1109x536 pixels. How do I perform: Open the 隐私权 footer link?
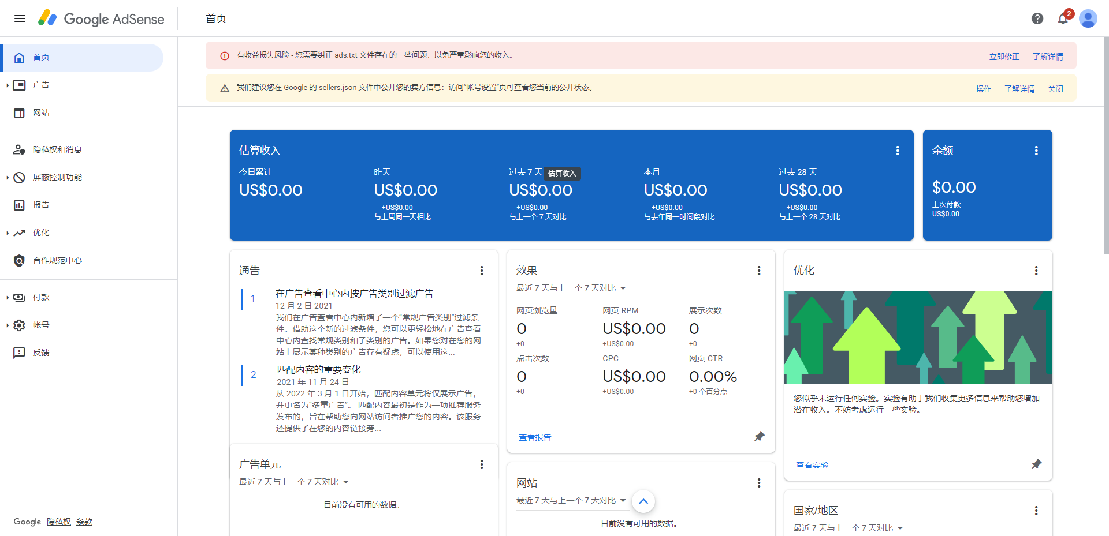59,522
